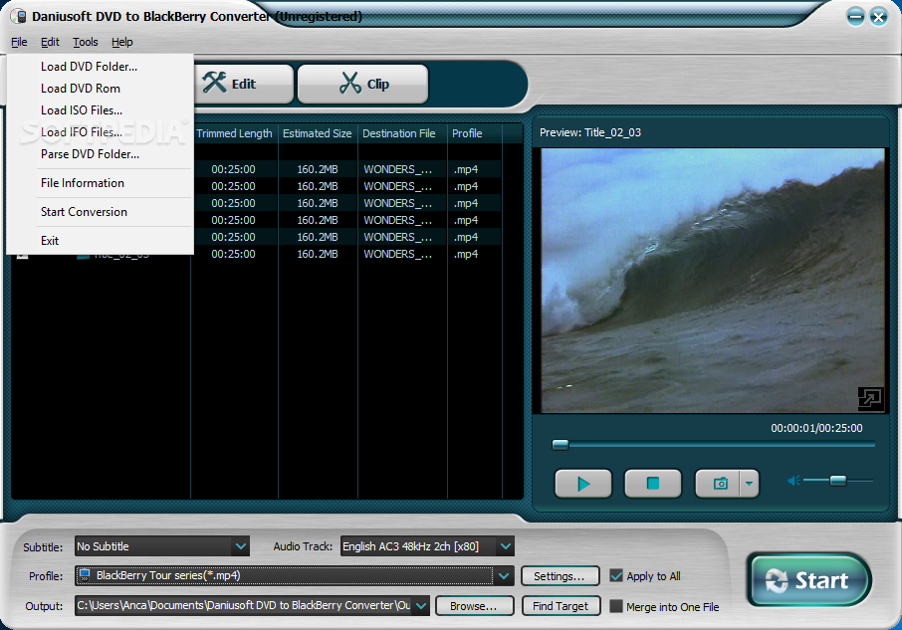Open the Edit menu
The width and height of the screenshot is (902, 630).
pos(50,42)
